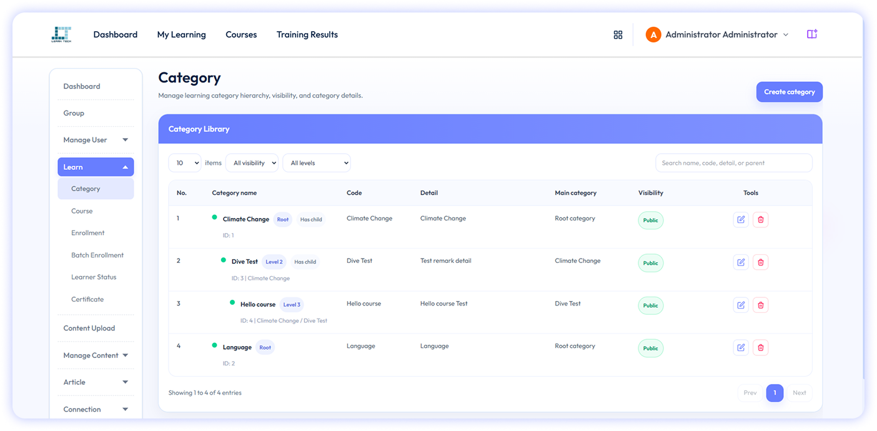Open Courses in top navigation

pyautogui.click(x=241, y=35)
